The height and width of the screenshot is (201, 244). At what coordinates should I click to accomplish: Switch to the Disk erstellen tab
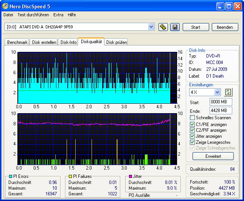tap(44, 42)
